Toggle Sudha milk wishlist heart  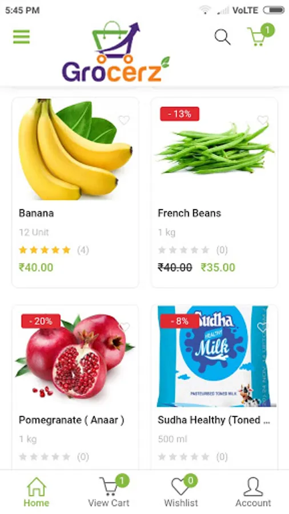pyautogui.click(x=263, y=327)
